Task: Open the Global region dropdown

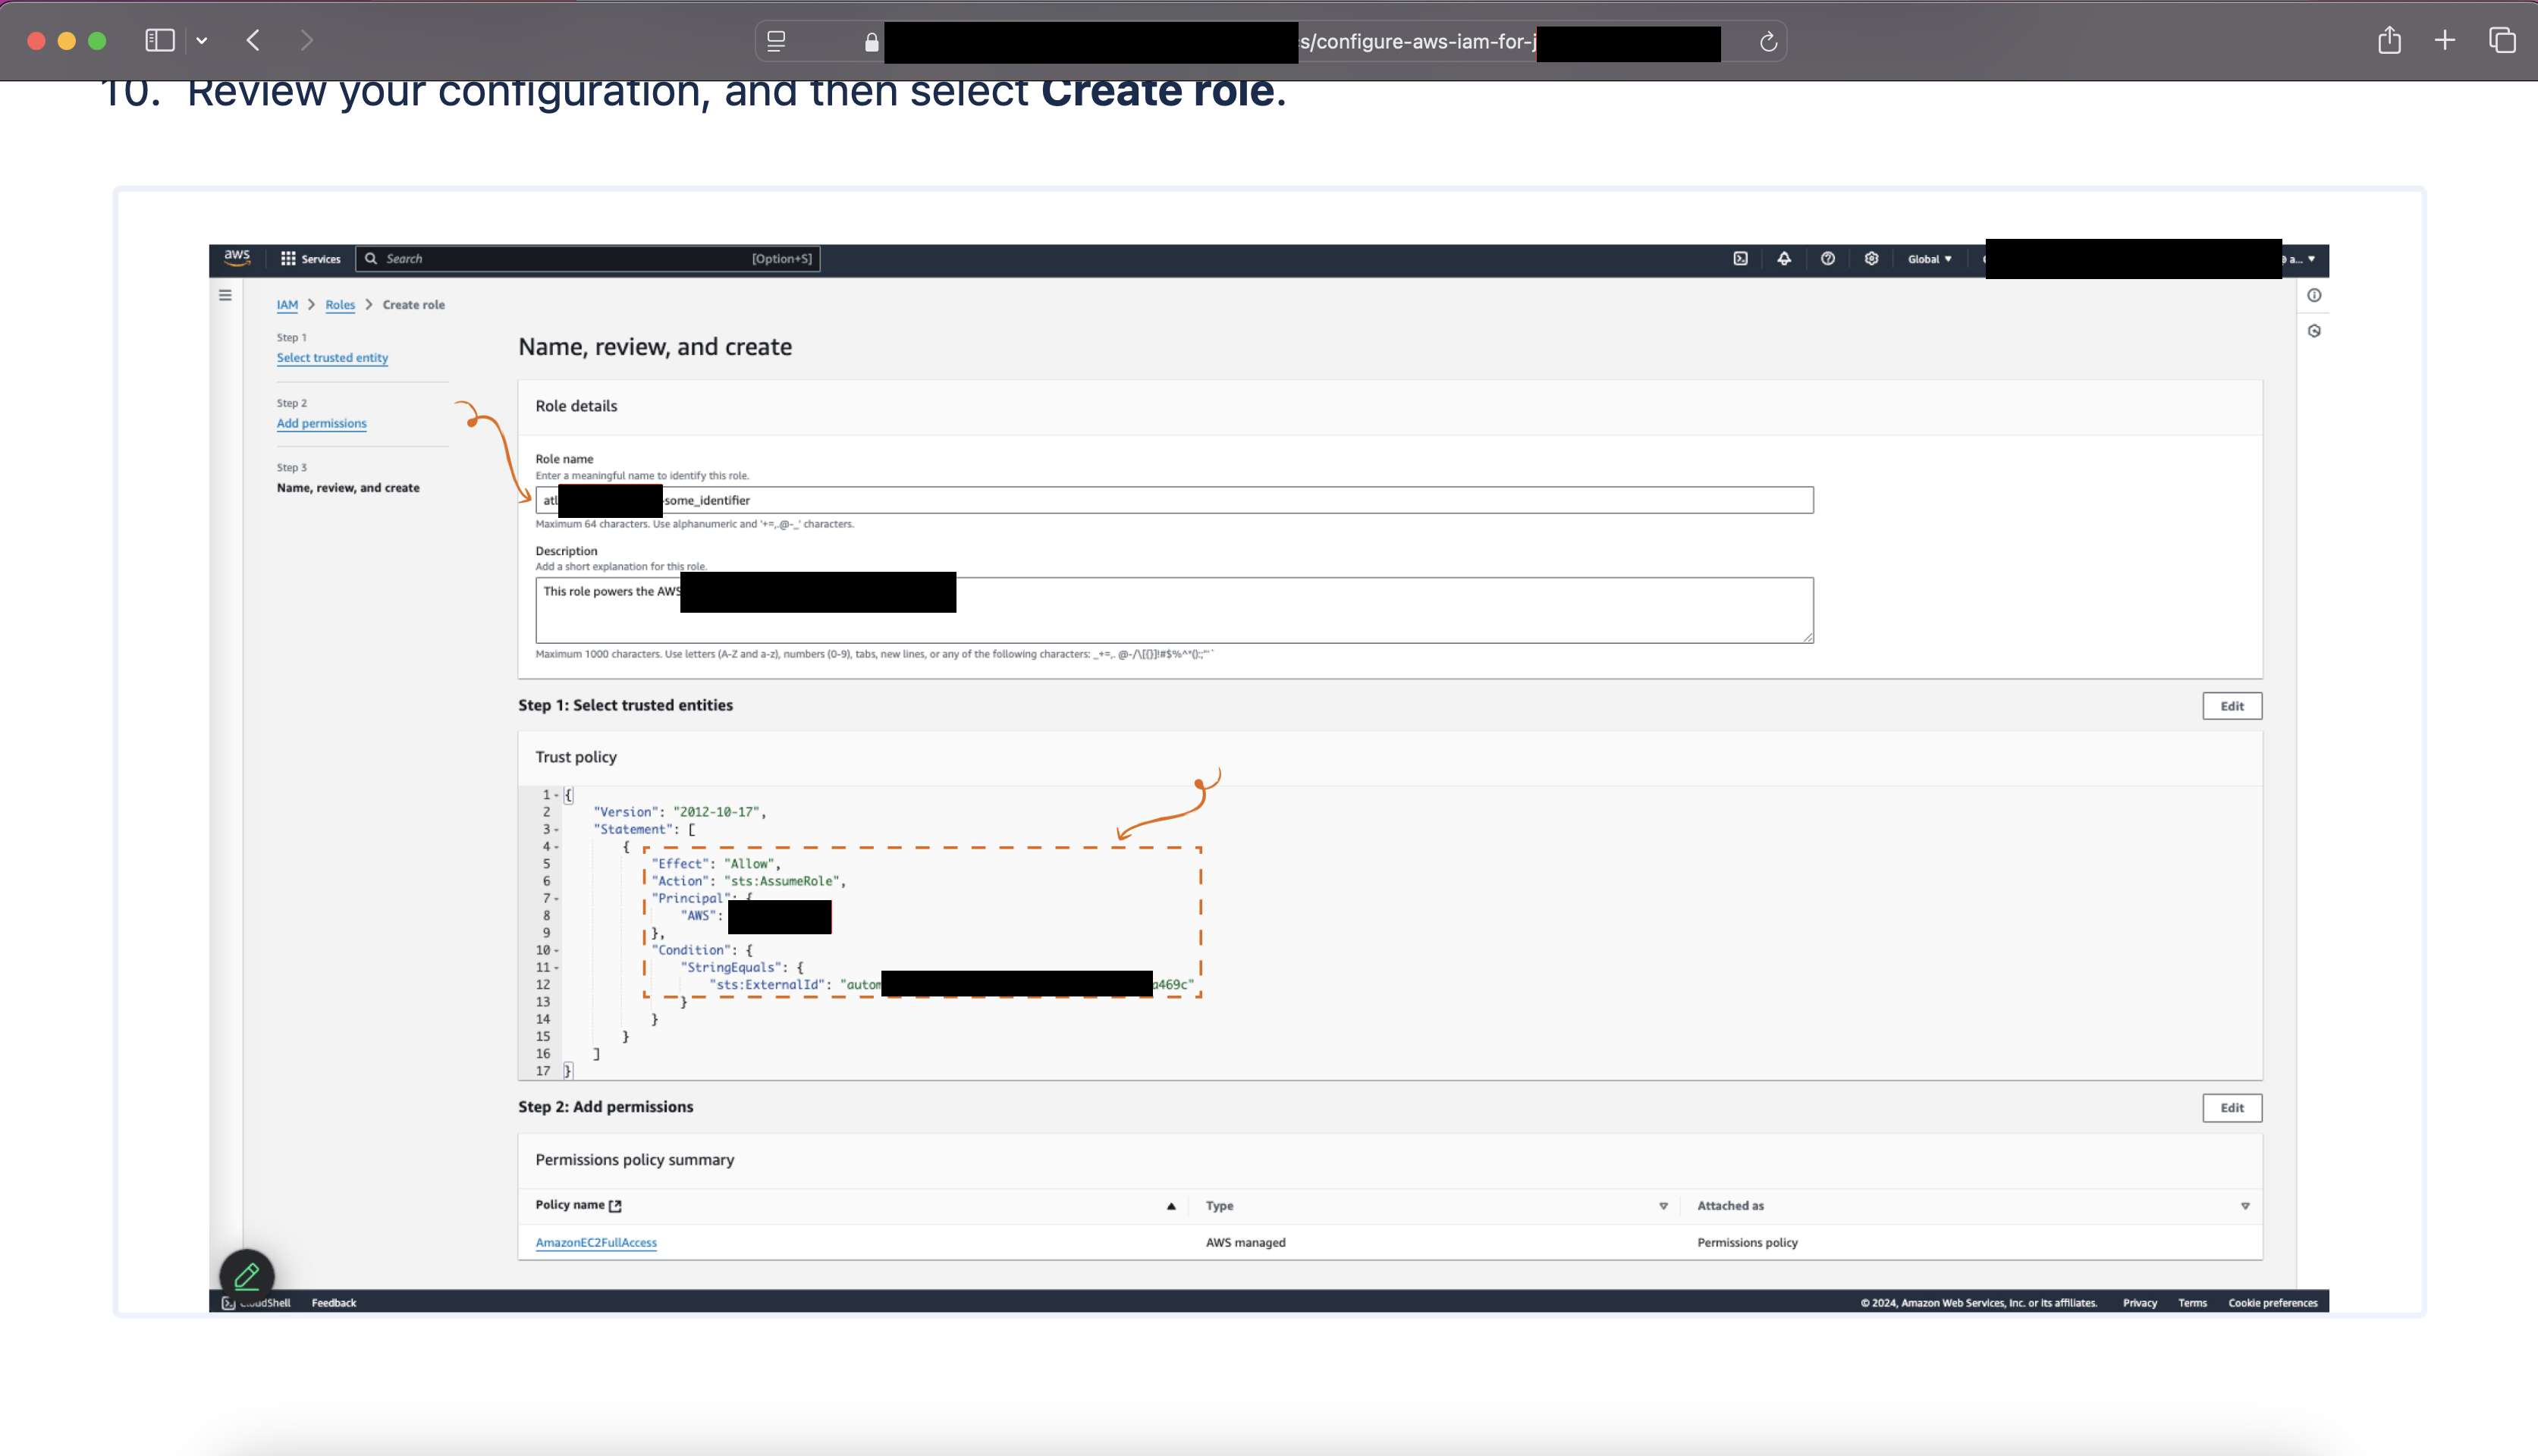Action: (1929, 258)
